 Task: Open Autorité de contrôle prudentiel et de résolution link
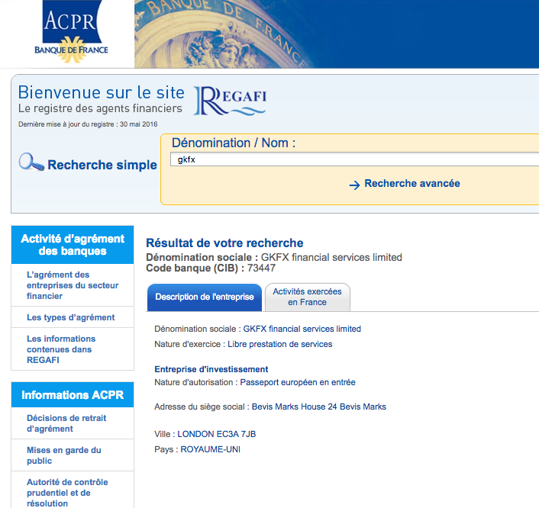(x=67, y=493)
